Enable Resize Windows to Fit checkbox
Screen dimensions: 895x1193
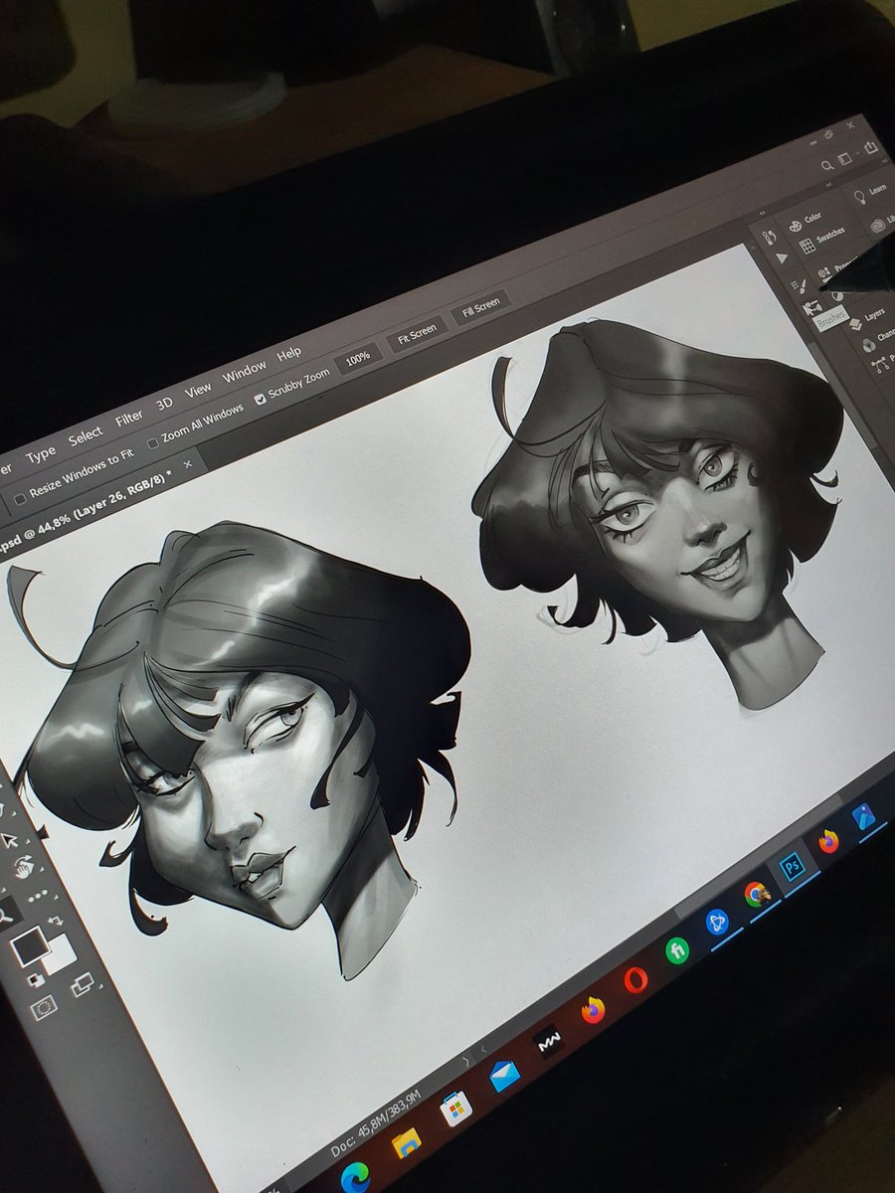click(20, 498)
